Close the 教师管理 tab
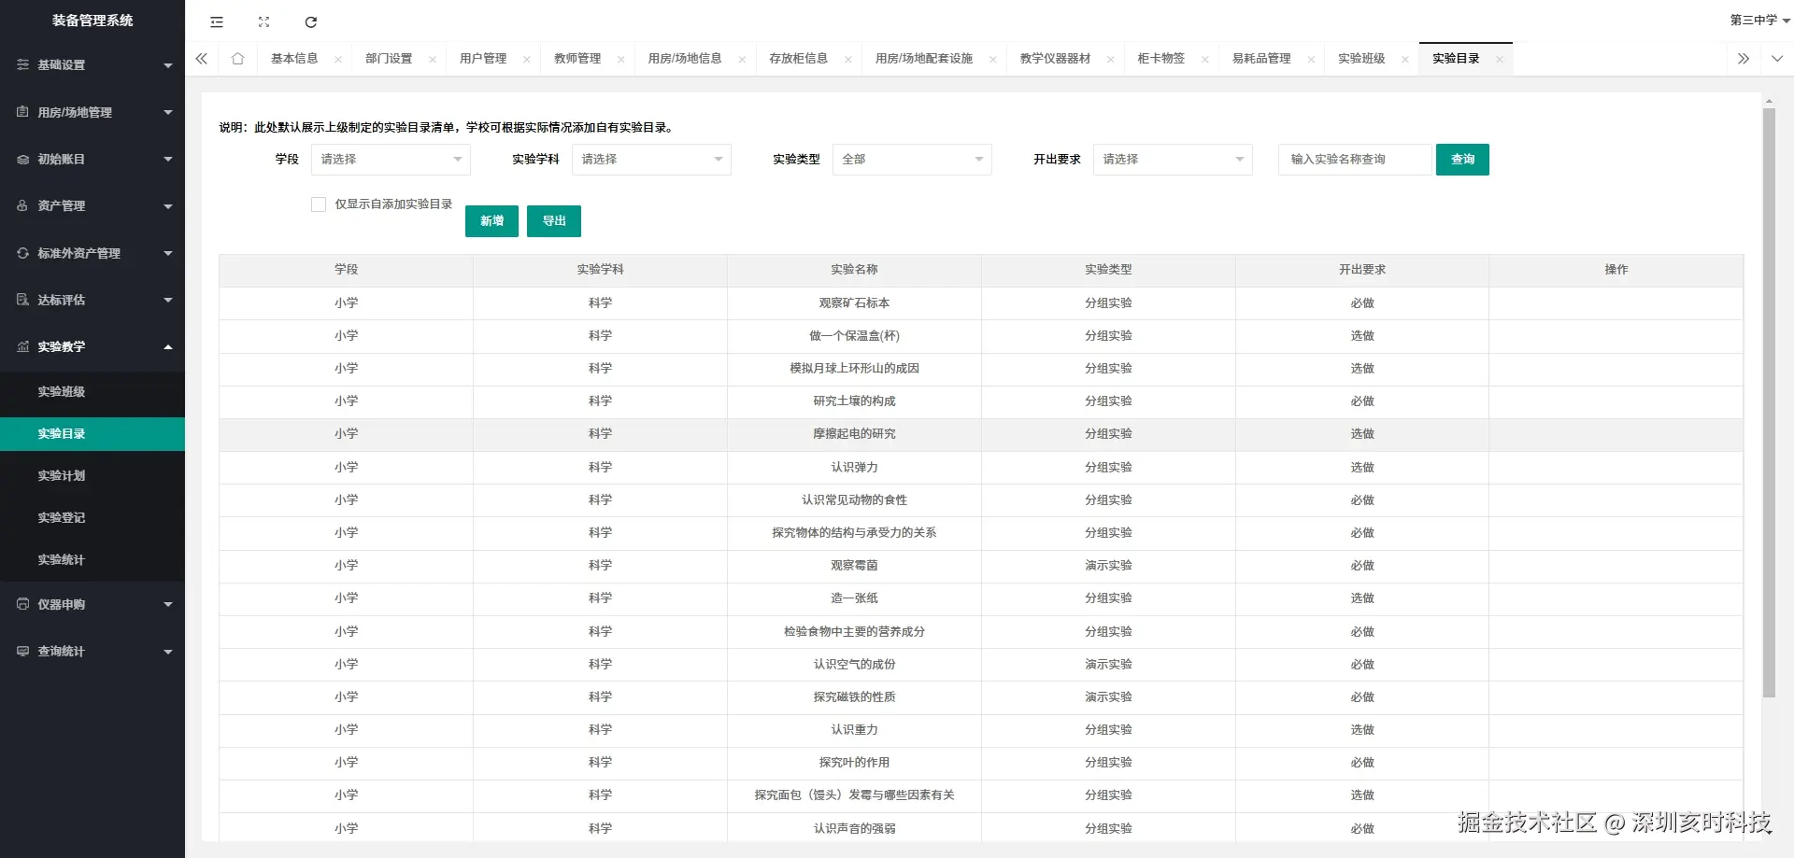 tap(621, 59)
